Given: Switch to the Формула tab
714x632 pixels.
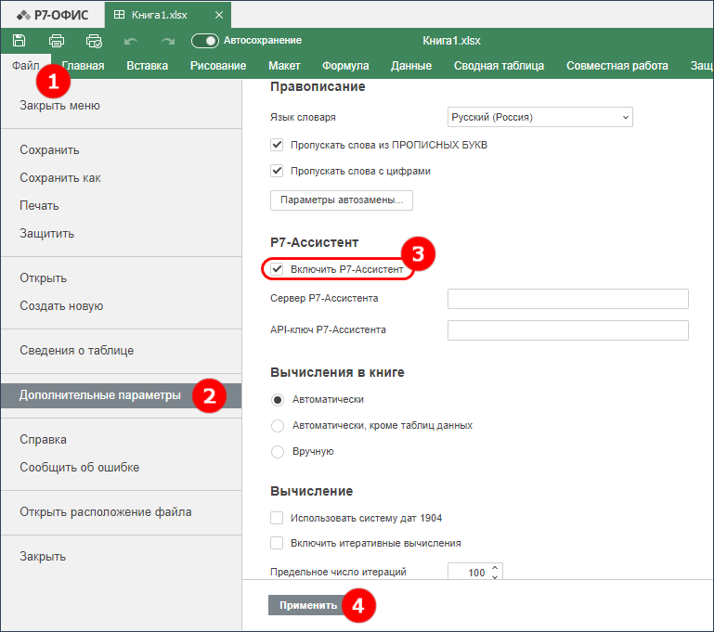Looking at the screenshot, I should pyautogui.click(x=345, y=66).
